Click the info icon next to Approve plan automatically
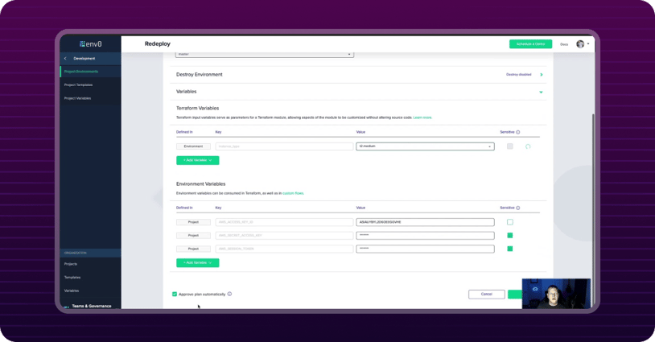Screen dimensions: 655x342 coord(229,294)
